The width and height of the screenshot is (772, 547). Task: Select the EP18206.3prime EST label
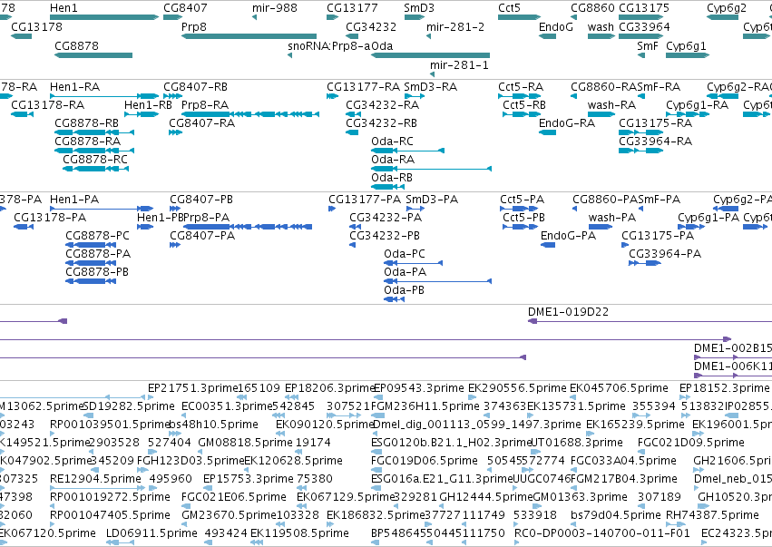(330, 388)
